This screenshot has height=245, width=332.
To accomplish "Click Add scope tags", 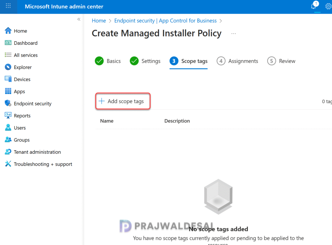I will tap(123, 101).
